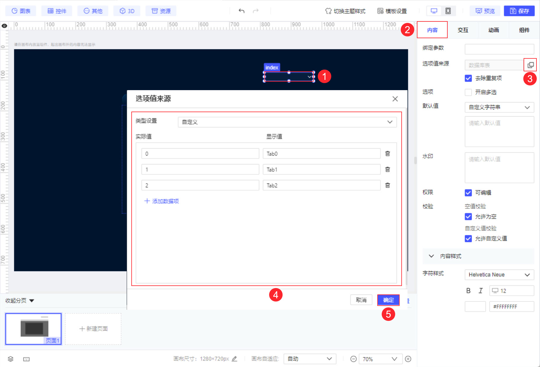This screenshot has height=367, width=540.
Task: Collapse the 内容样式 section
Action: point(478,256)
